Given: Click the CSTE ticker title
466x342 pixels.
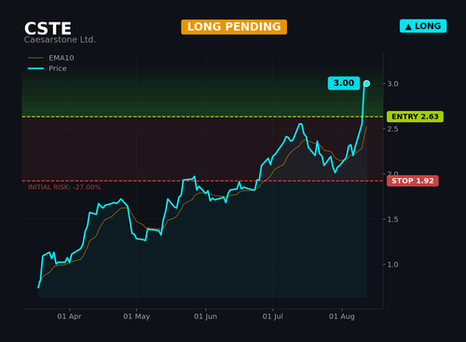Looking at the screenshot, I should point(48,29).
